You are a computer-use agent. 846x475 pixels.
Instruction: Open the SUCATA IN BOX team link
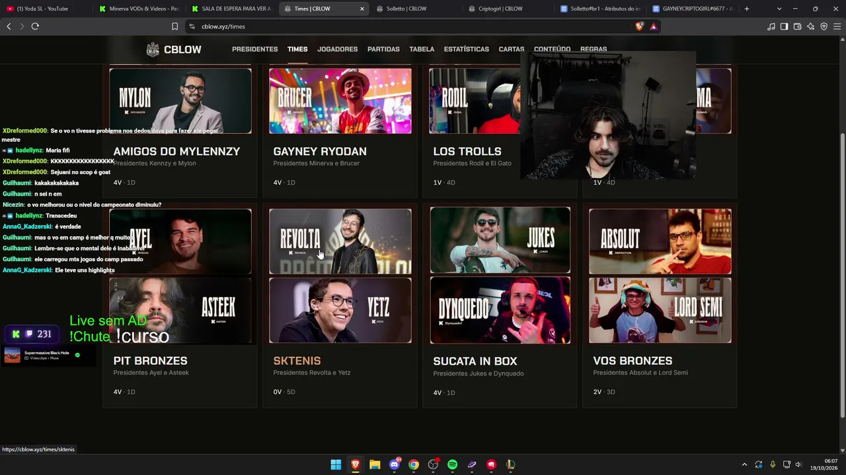(x=475, y=361)
